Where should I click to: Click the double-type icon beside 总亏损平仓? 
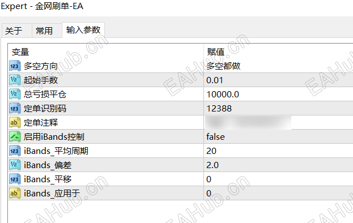[15, 94]
